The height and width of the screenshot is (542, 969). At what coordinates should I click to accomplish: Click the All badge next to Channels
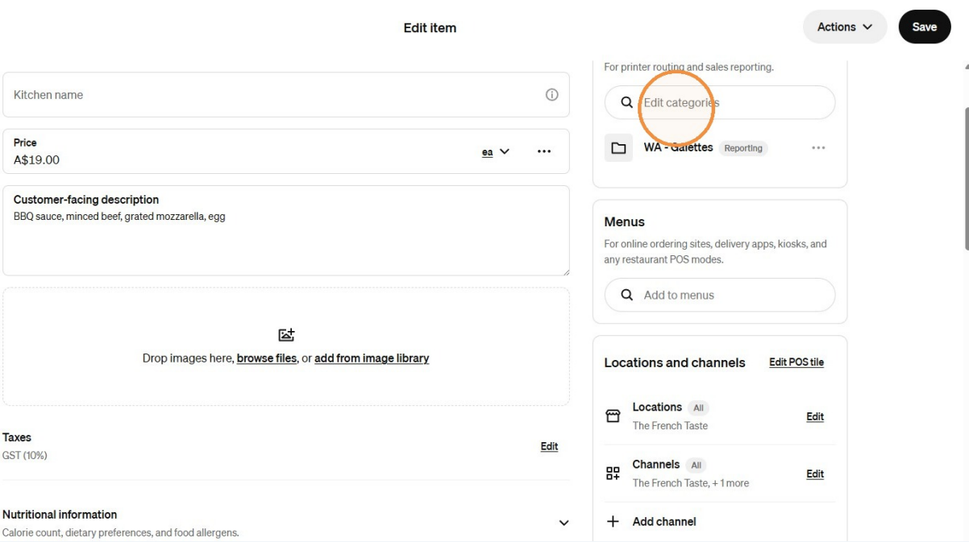point(697,465)
